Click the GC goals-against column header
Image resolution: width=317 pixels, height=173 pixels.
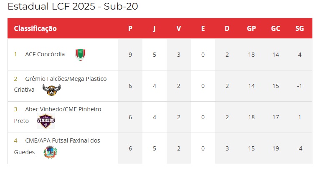[276, 28]
